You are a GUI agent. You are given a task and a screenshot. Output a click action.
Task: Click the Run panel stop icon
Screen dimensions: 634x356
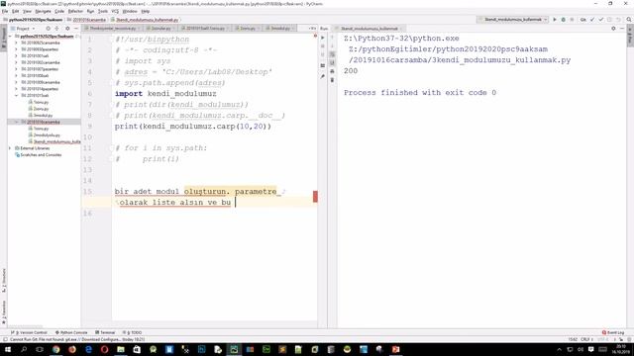(x=323, y=46)
